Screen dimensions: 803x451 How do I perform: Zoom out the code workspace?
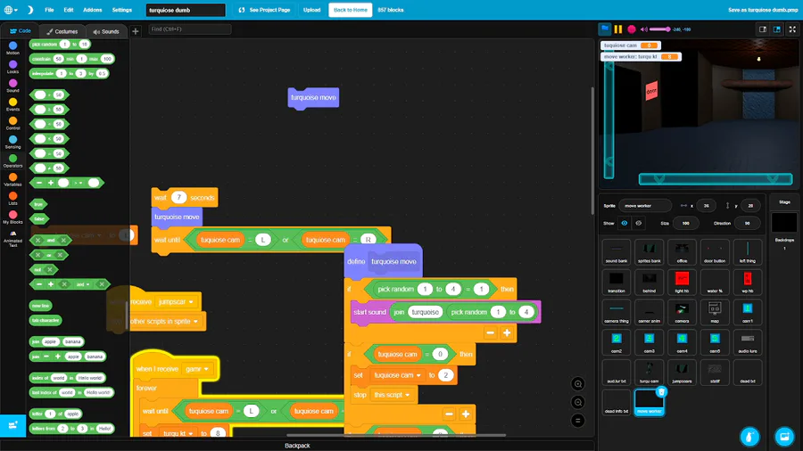pyautogui.click(x=577, y=402)
